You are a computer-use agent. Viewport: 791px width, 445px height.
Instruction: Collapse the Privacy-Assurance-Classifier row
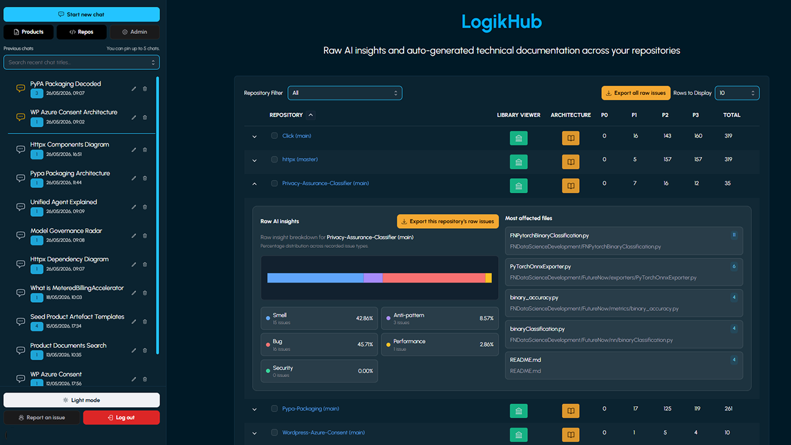click(255, 184)
